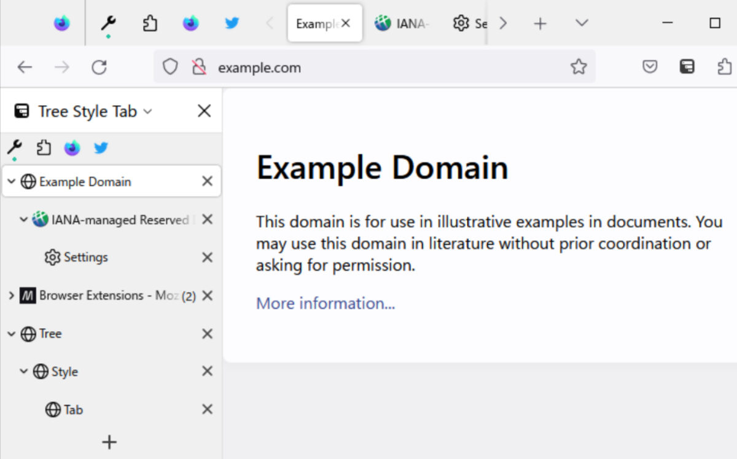Click the insecure connection lock icon
The image size is (737, 459).
point(198,67)
